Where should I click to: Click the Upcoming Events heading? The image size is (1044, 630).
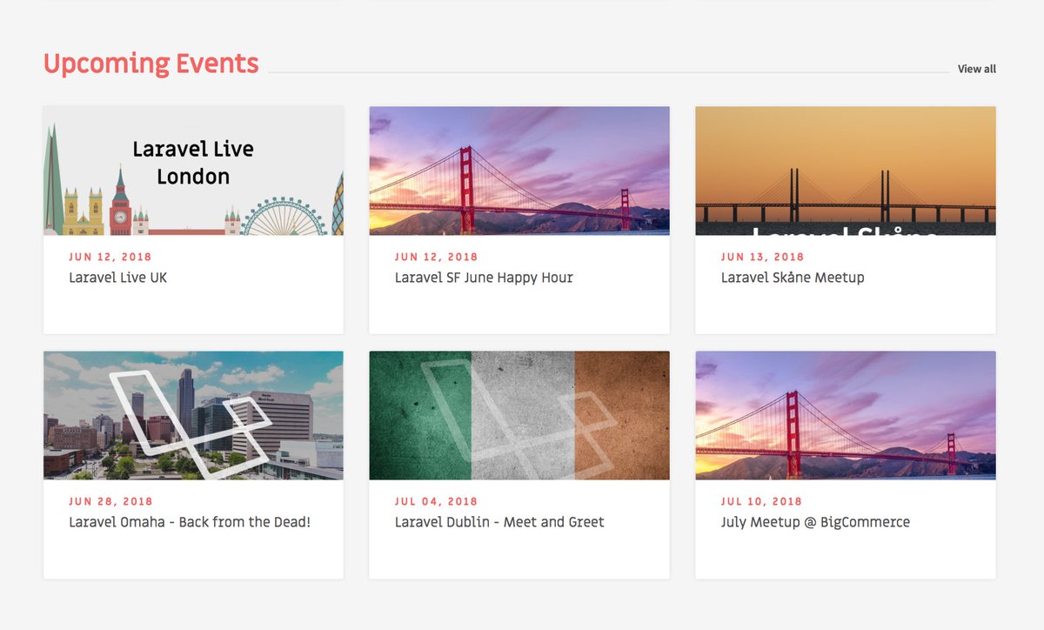click(151, 64)
